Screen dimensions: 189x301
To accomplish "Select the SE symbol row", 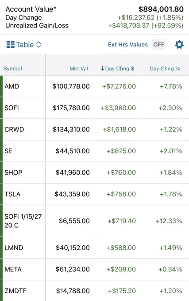I will pos(94,151).
